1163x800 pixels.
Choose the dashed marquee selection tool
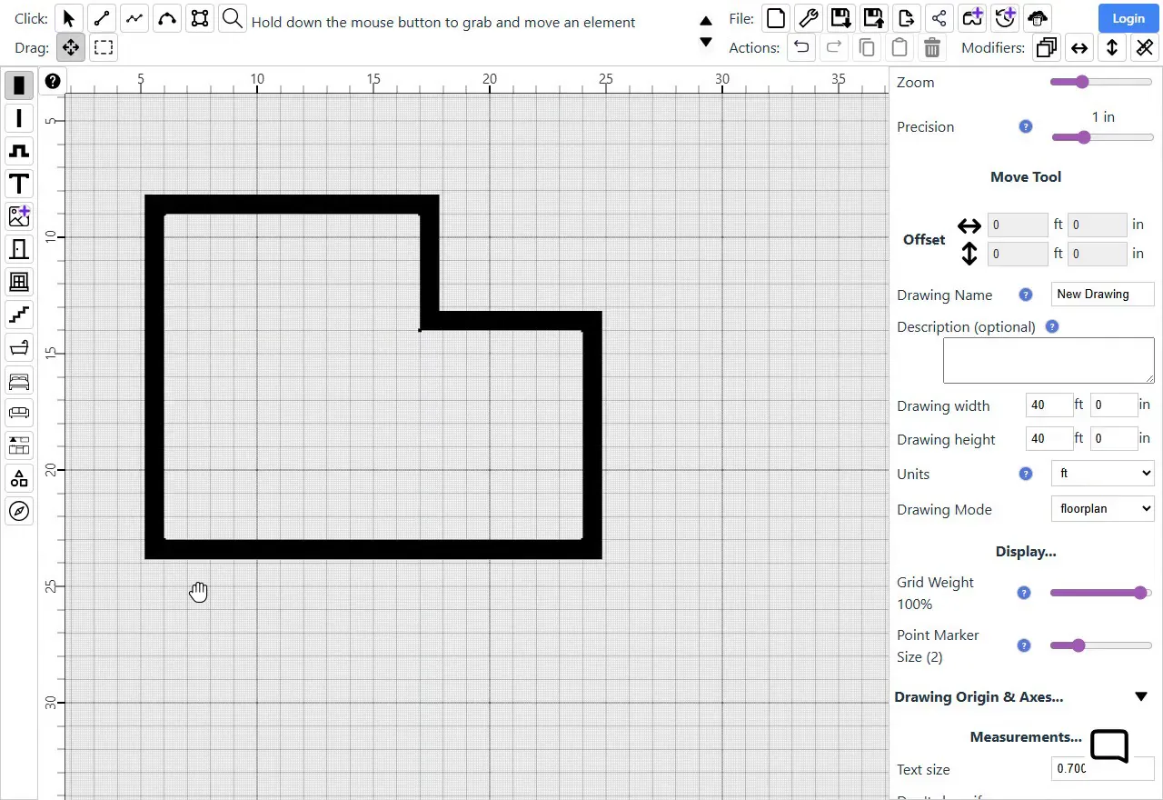tap(104, 47)
